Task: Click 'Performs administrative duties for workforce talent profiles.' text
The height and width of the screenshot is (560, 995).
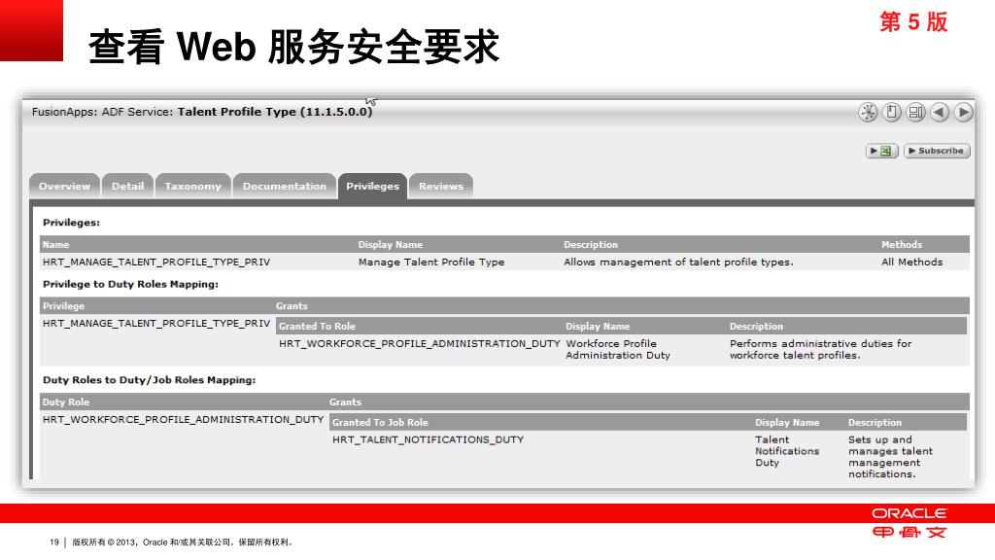Action: (820, 349)
